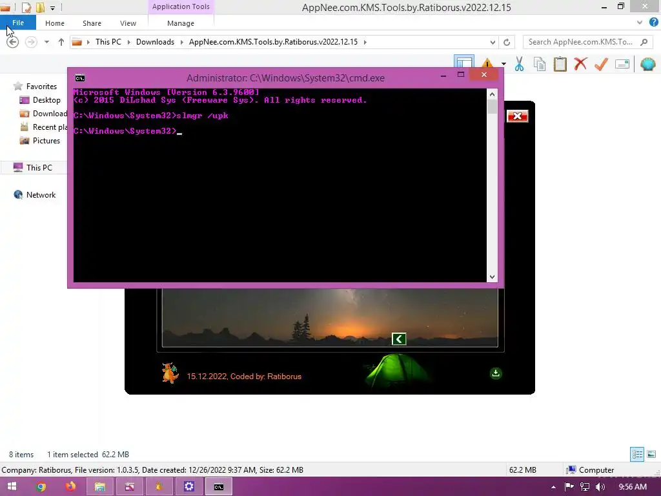
Task: Click green download icon in KMS Tools
Action: point(496,373)
